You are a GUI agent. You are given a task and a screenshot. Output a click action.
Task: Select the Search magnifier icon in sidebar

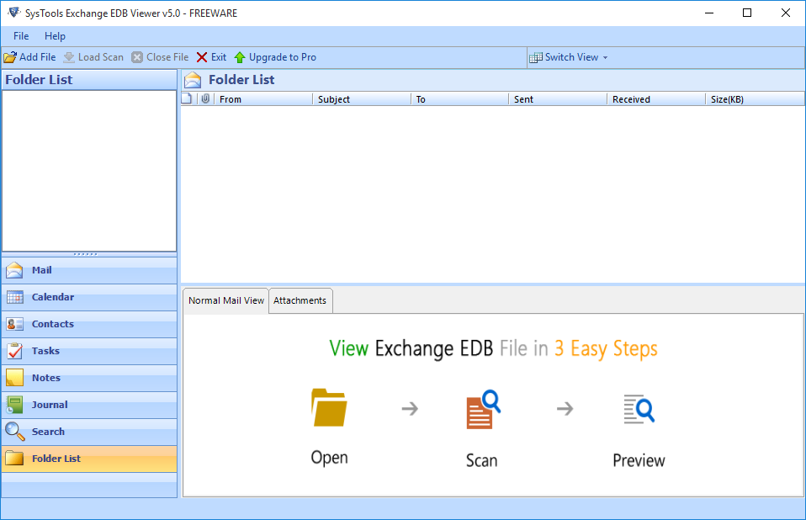[x=15, y=432]
